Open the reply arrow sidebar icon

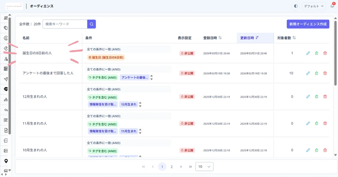(x=6, y=110)
